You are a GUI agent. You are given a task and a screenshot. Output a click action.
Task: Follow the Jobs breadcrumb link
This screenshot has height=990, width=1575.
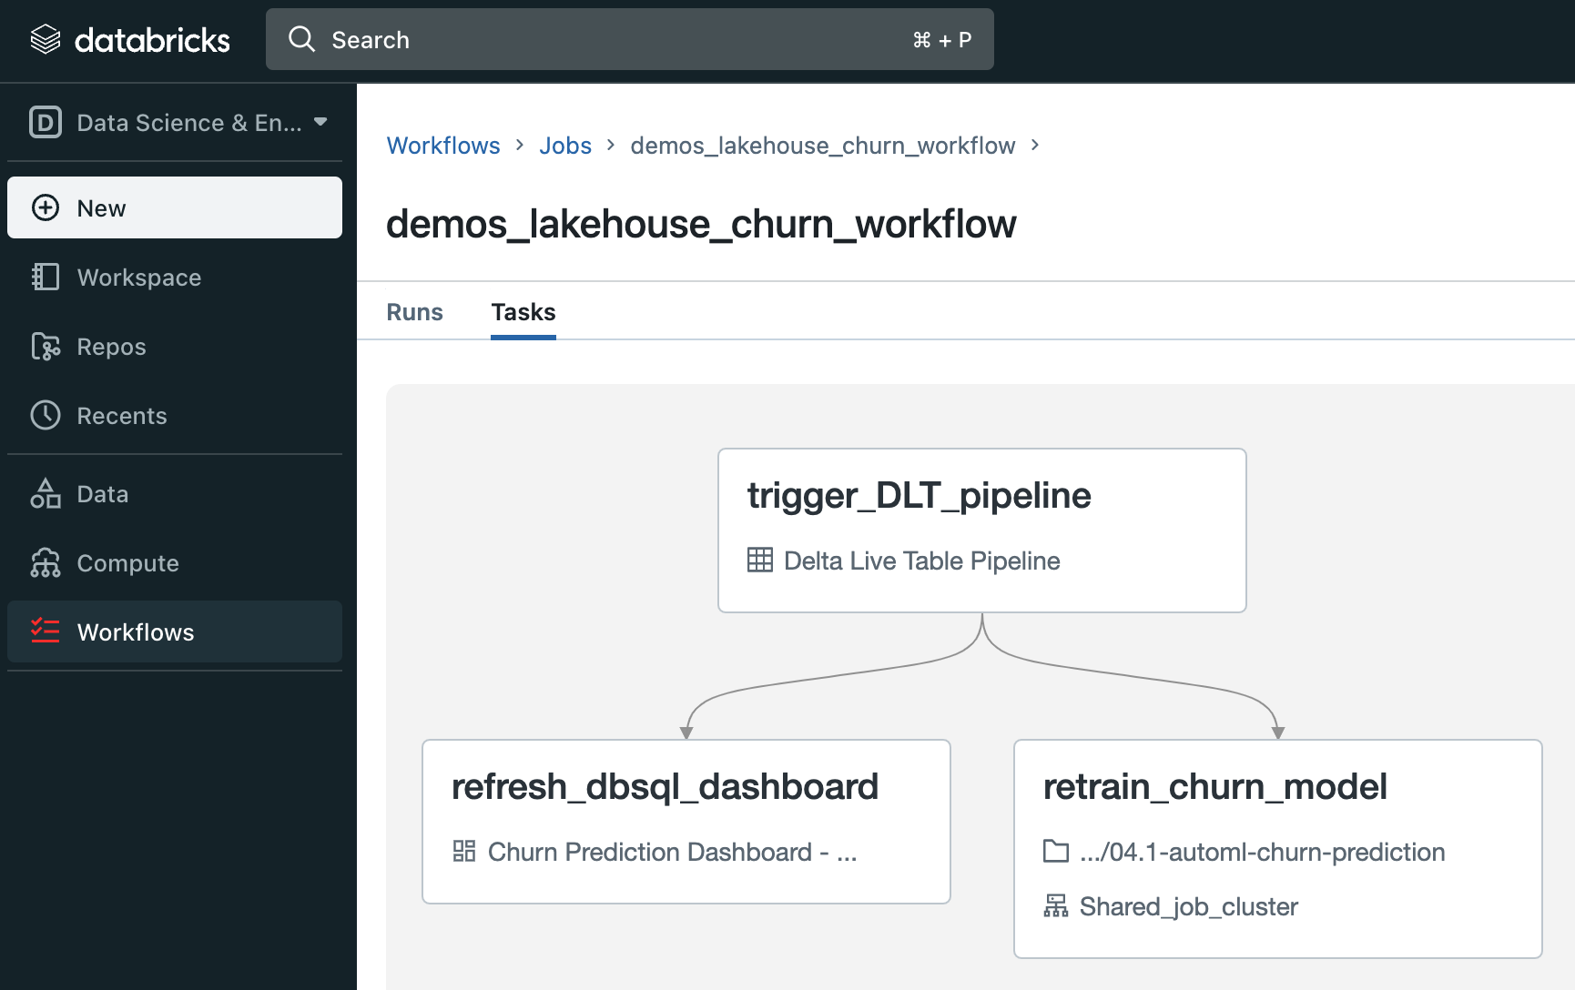(565, 146)
